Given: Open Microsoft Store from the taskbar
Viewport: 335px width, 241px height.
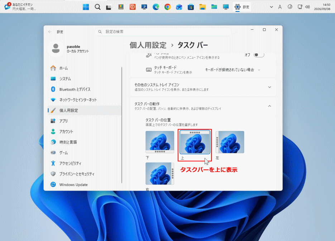Looking at the screenshot, I should (191, 7).
